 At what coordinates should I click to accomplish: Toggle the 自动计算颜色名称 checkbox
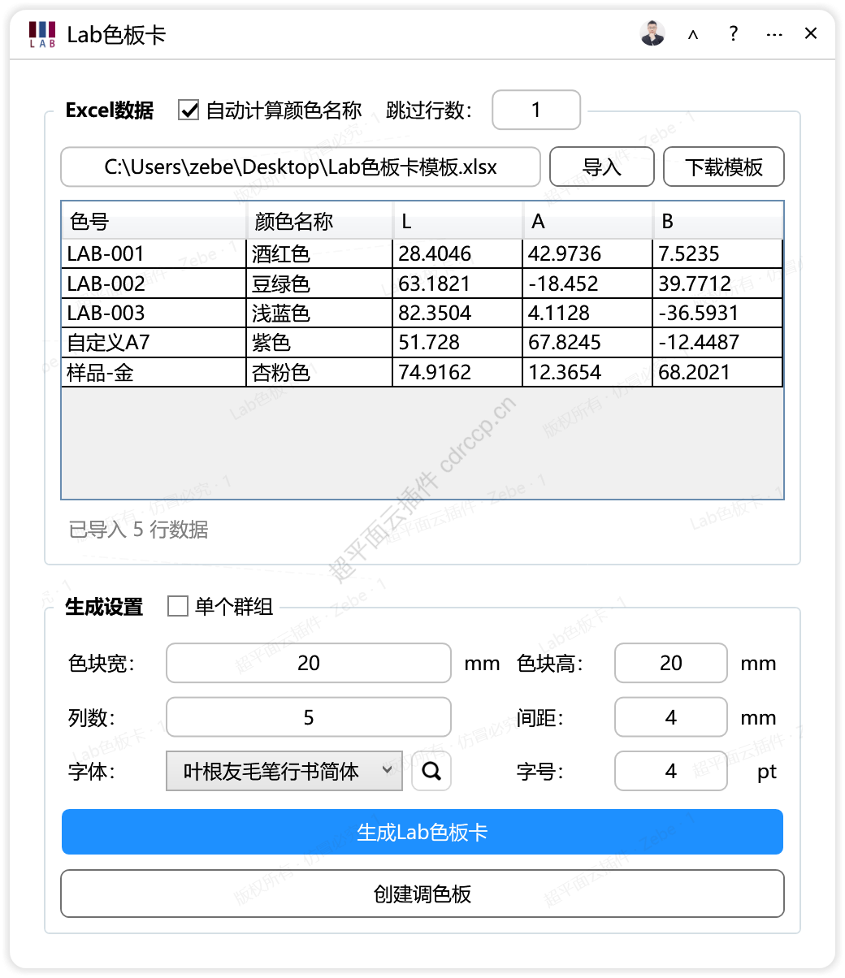coord(188,110)
